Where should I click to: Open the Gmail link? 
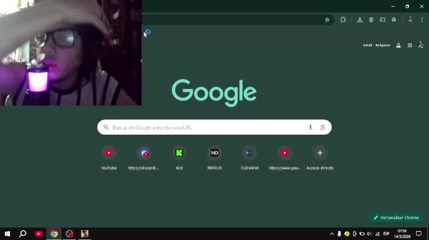tap(367, 45)
